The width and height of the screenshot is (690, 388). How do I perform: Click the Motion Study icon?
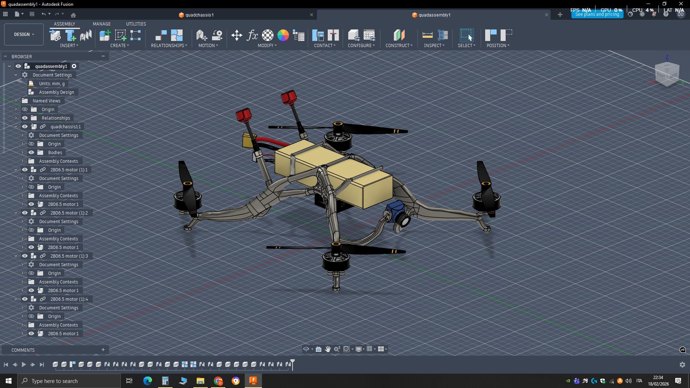pyautogui.click(x=217, y=35)
